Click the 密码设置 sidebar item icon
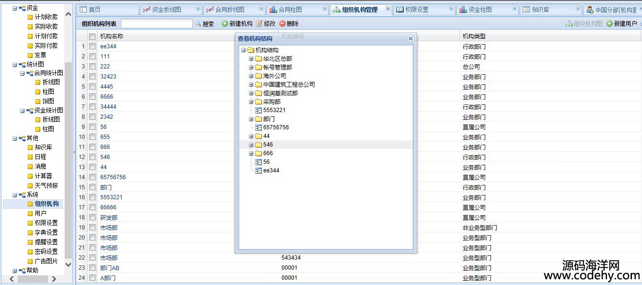Screen dimensions: 642x285 [x=30, y=251]
